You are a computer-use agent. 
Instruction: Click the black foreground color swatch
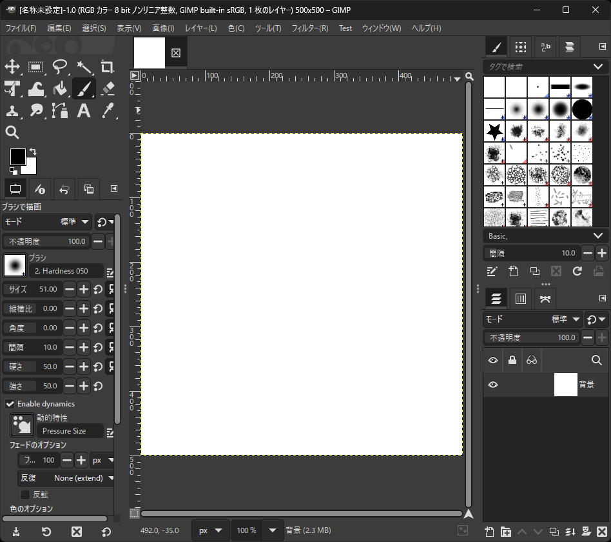tap(17, 157)
